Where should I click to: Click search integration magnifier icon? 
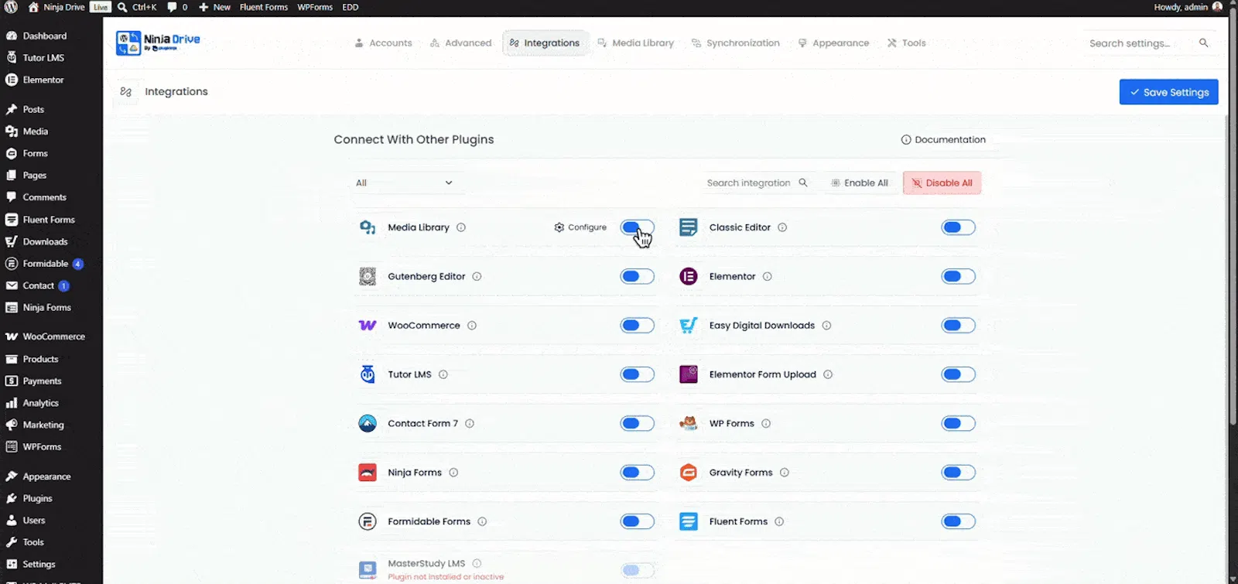coord(803,183)
